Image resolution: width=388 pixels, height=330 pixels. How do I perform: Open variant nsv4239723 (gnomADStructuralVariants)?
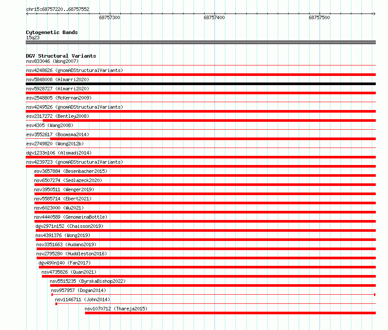75,162
